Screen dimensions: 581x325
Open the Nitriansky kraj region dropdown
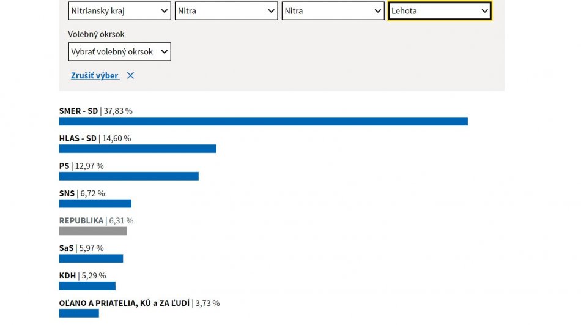[119, 11]
